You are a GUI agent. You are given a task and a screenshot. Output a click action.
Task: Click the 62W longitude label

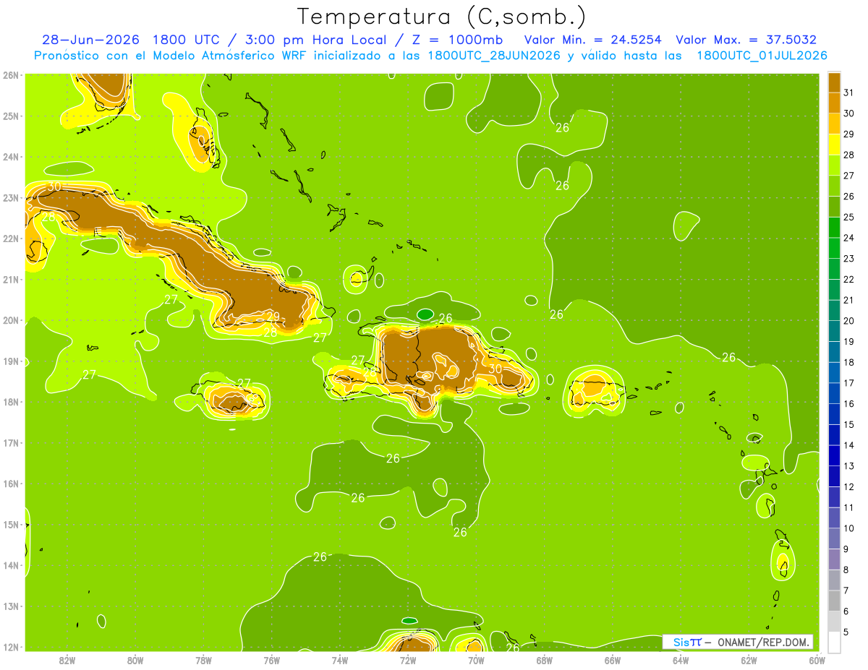pyautogui.click(x=749, y=660)
